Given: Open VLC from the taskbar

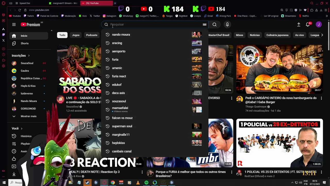Looking at the screenshot, I should [x=138, y=183].
